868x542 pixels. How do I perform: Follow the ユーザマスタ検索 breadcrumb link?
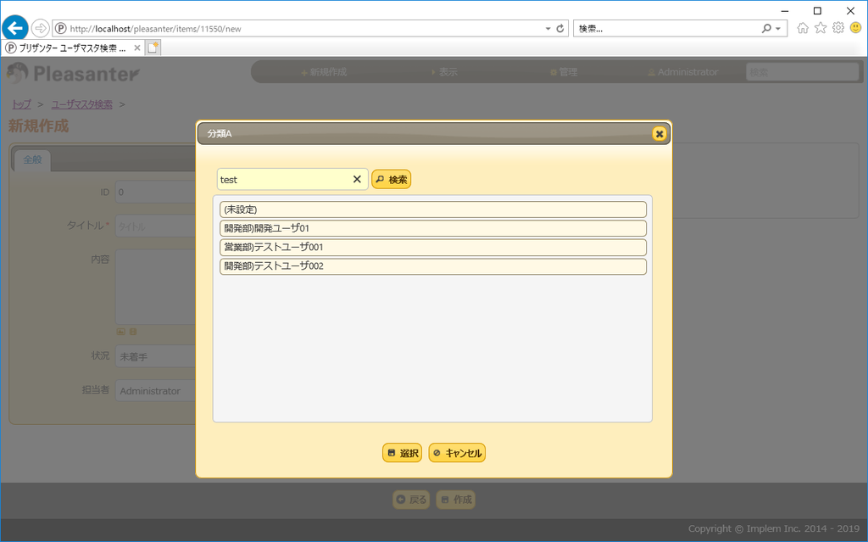pyautogui.click(x=82, y=104)
